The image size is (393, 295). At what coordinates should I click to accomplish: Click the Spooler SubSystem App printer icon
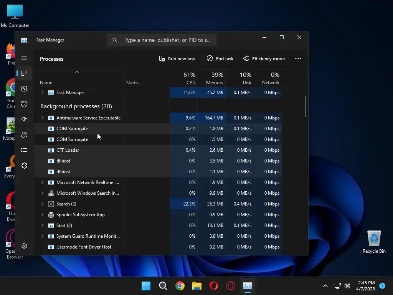(51, 215)
